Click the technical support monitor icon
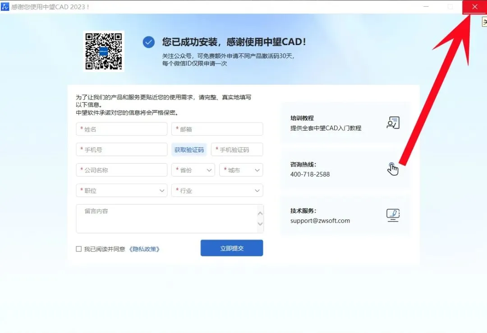Viewport: 487px width, 333px height. (393, 215)
